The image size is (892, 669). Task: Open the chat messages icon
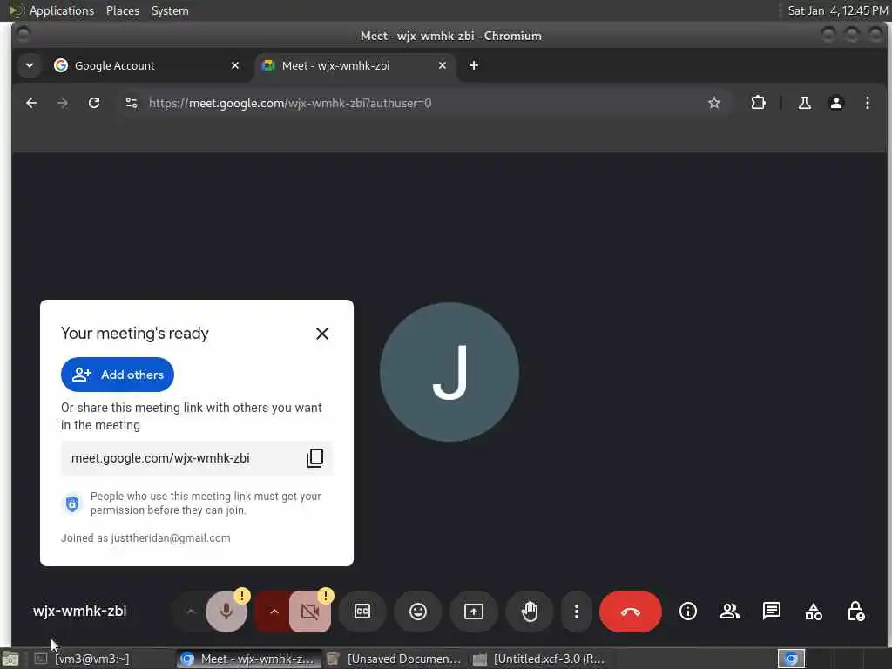(772, 612)
